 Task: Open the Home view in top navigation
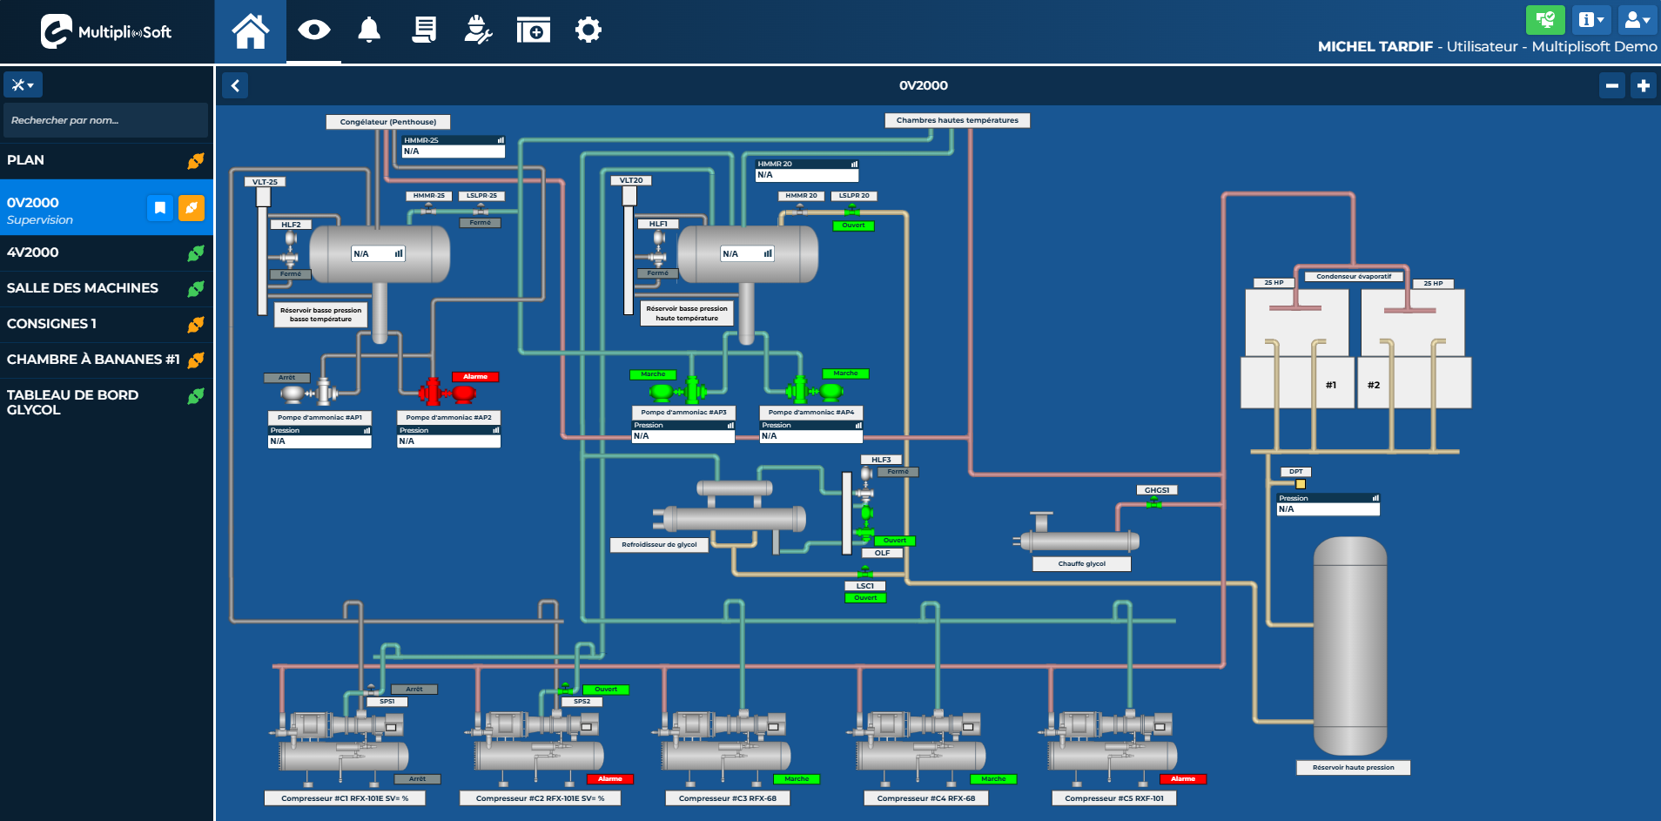click(x=251, y=31)
